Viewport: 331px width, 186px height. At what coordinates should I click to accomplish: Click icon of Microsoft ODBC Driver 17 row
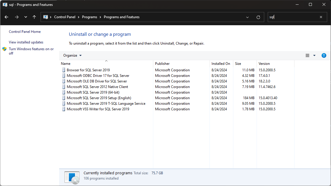(x=64, y=75)
